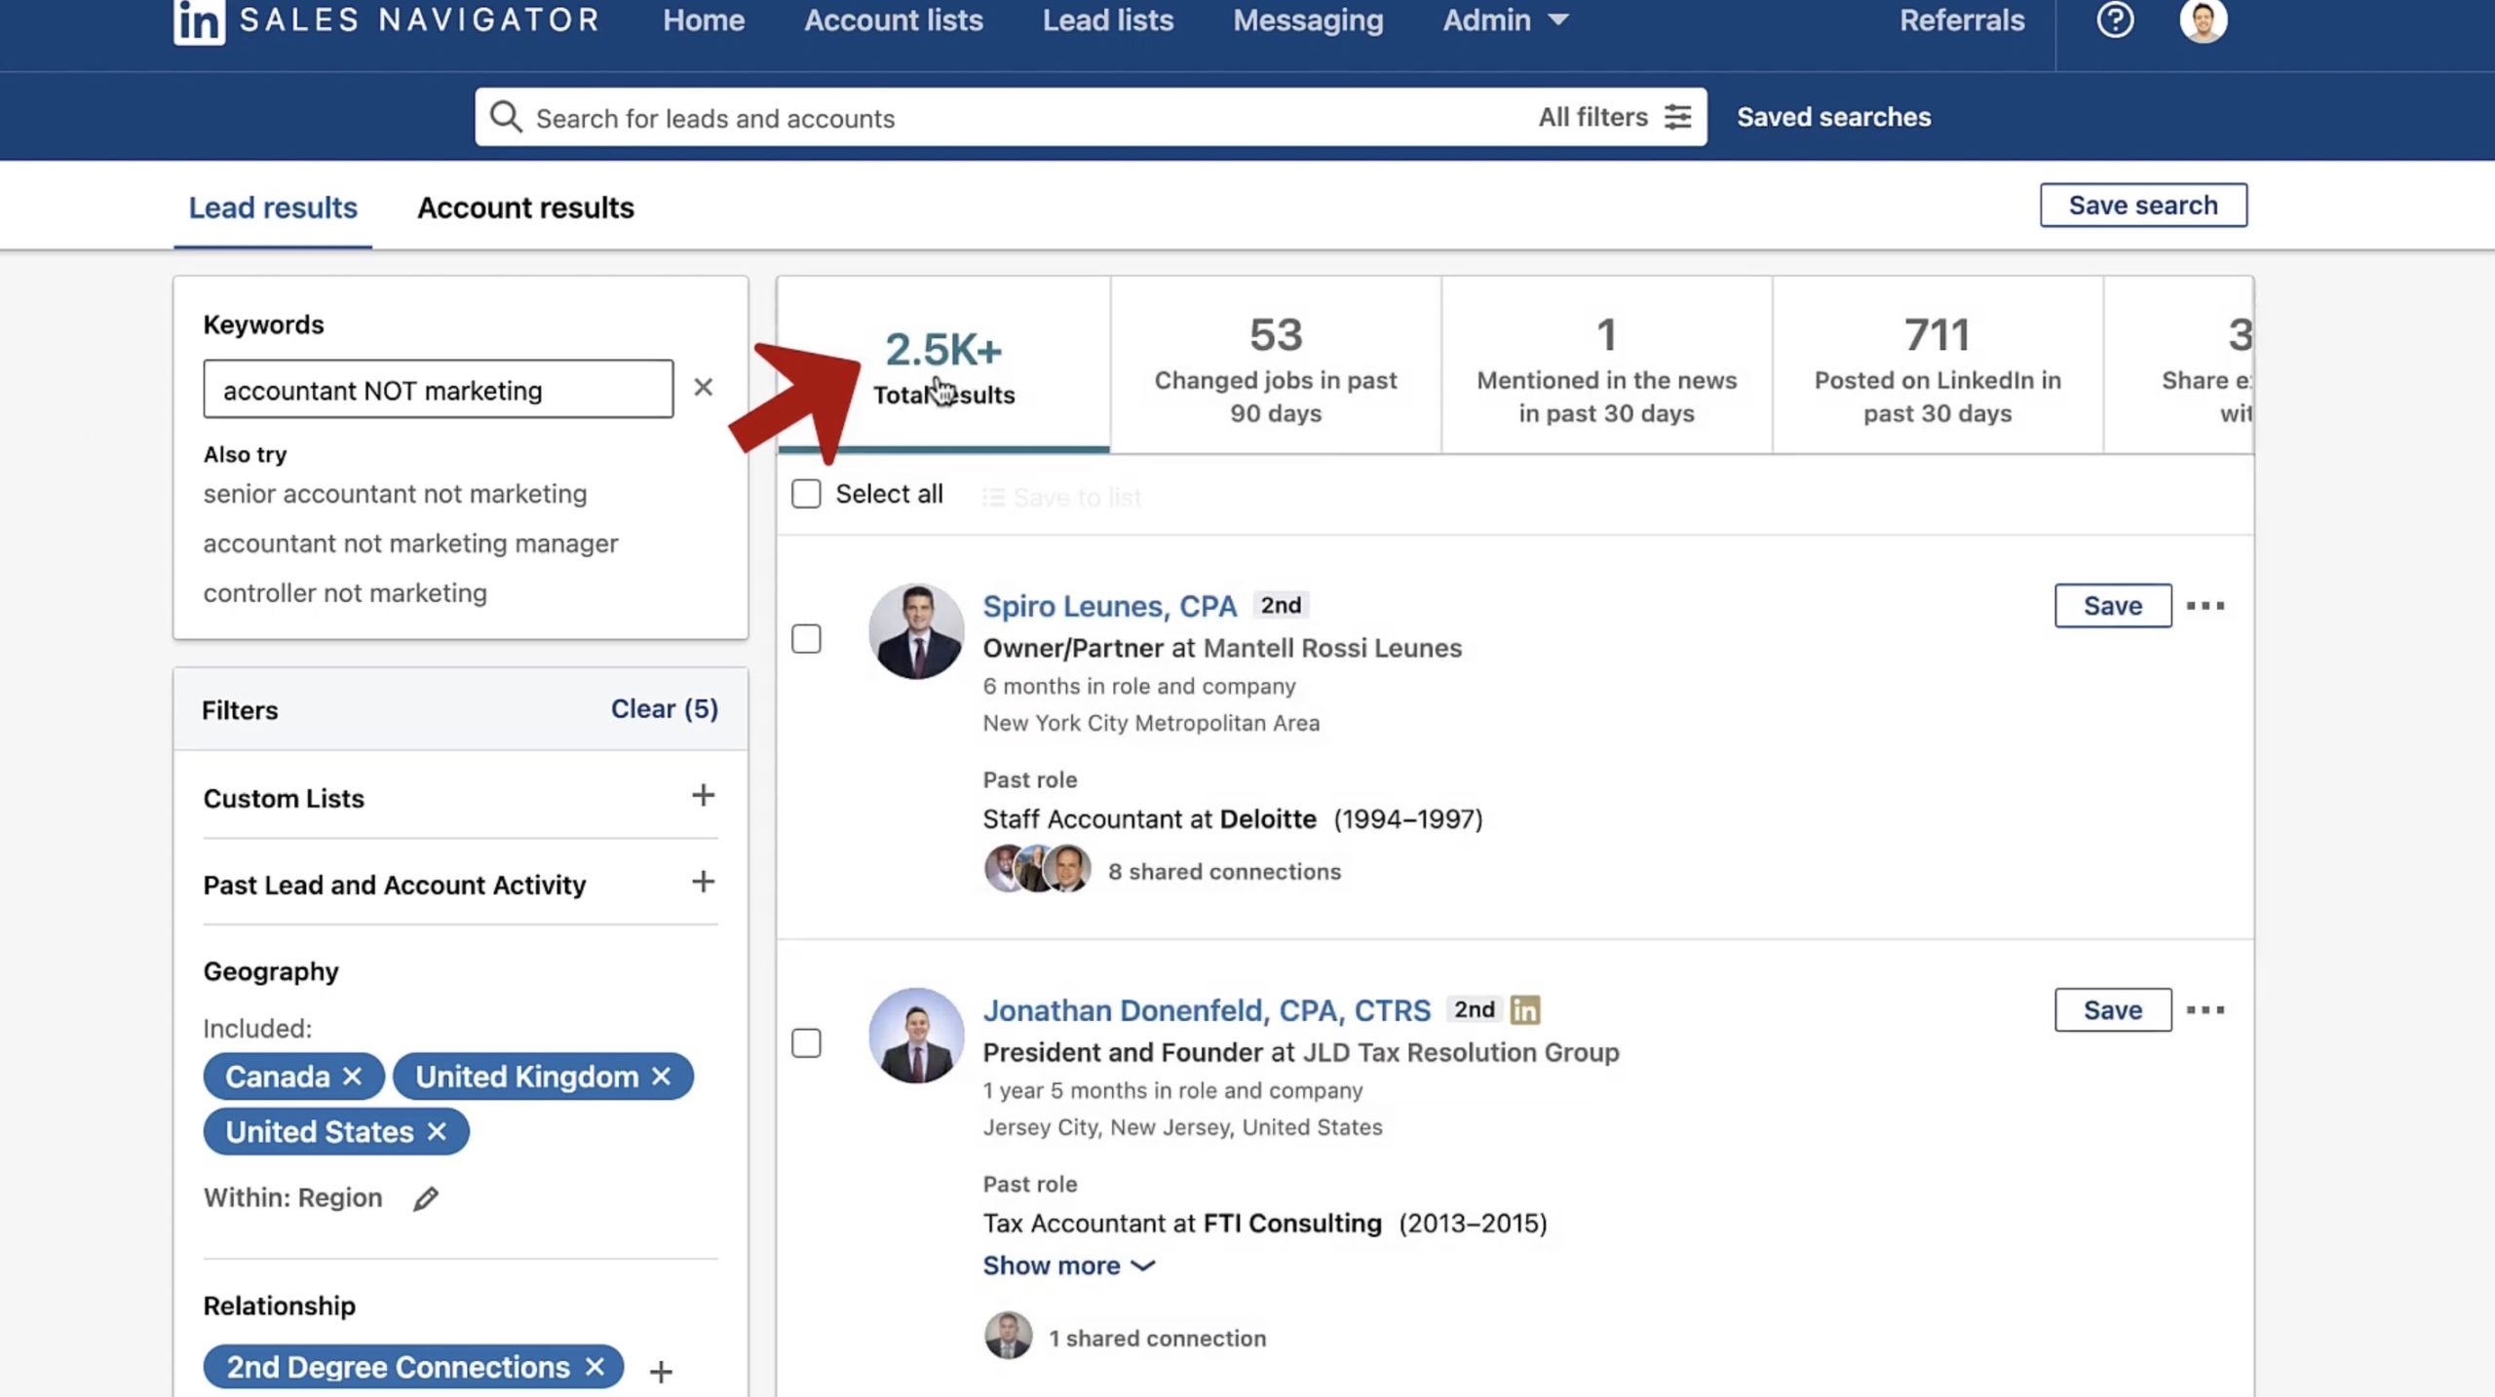Remove the United States geography filter
This screenshot has width=2495, height=1397.
coord(437,1132)
